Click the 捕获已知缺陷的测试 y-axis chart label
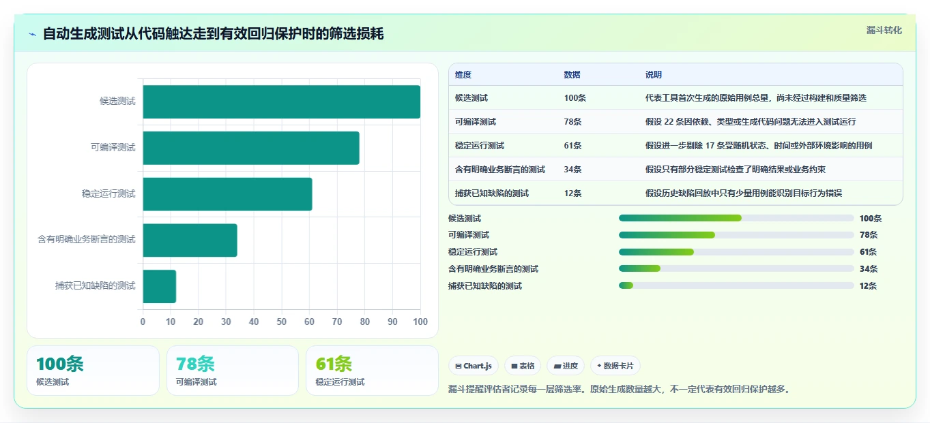The image size is (930, 423). pyautogui.click(x=96, y=286)
